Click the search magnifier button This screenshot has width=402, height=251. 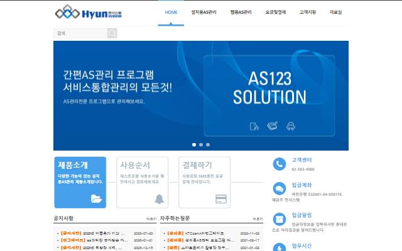[112, 33]
